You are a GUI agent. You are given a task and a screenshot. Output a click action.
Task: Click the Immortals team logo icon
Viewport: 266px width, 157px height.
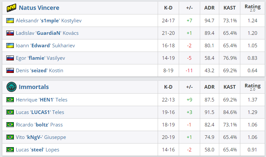[x=12, y=87]
